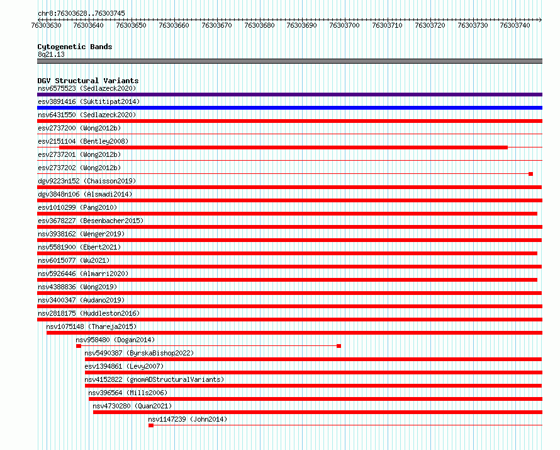Click the esv2151104 (Bentley2008) label

click(83, 141)
